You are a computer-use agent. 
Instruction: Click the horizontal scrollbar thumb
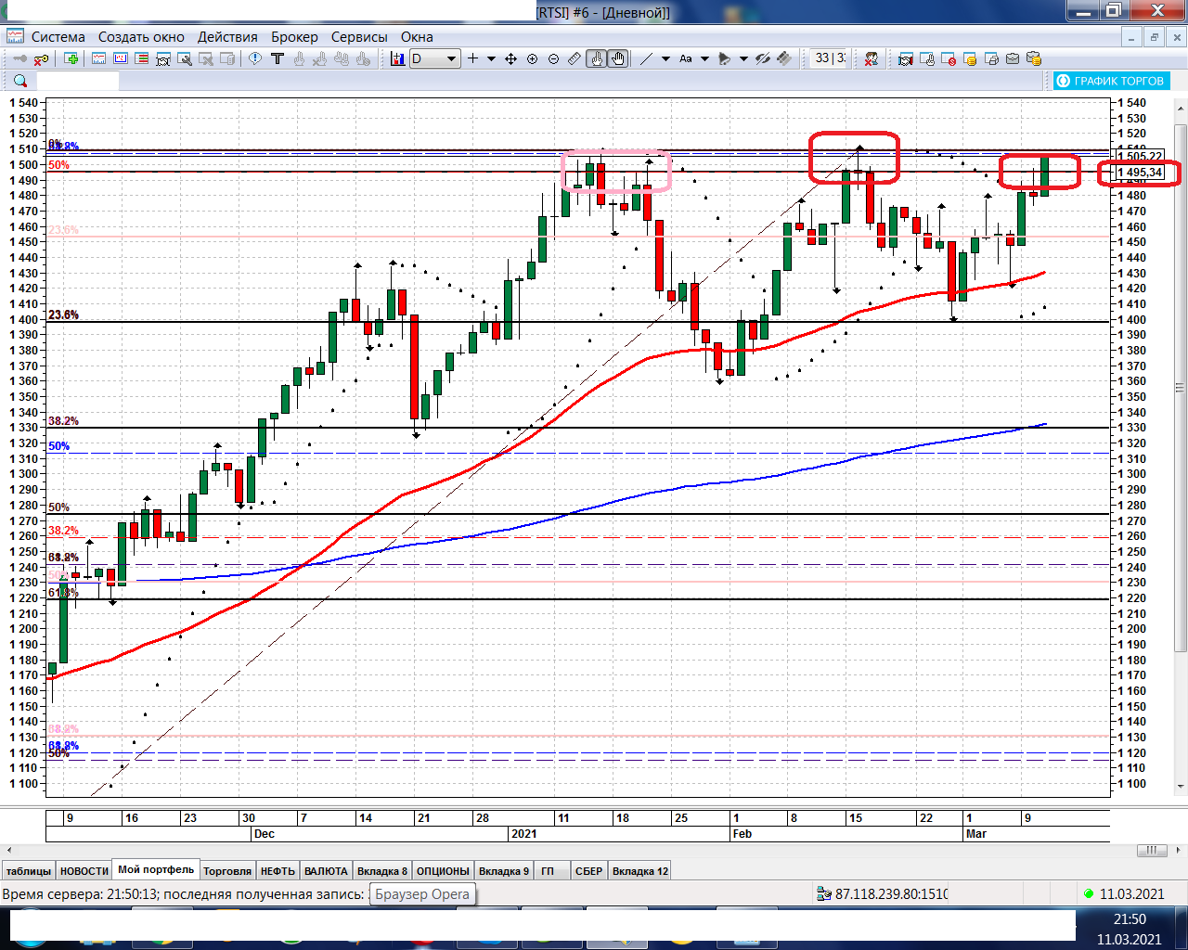[x=1152, y=850]
